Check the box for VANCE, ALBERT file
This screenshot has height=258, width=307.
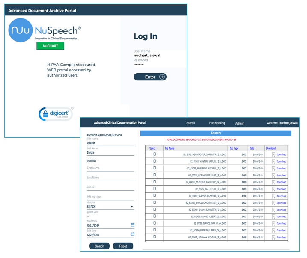[155, 216]
